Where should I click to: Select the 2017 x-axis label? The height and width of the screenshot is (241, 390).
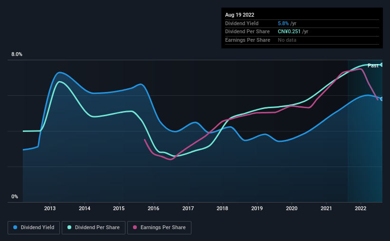(x=188, y=208)
